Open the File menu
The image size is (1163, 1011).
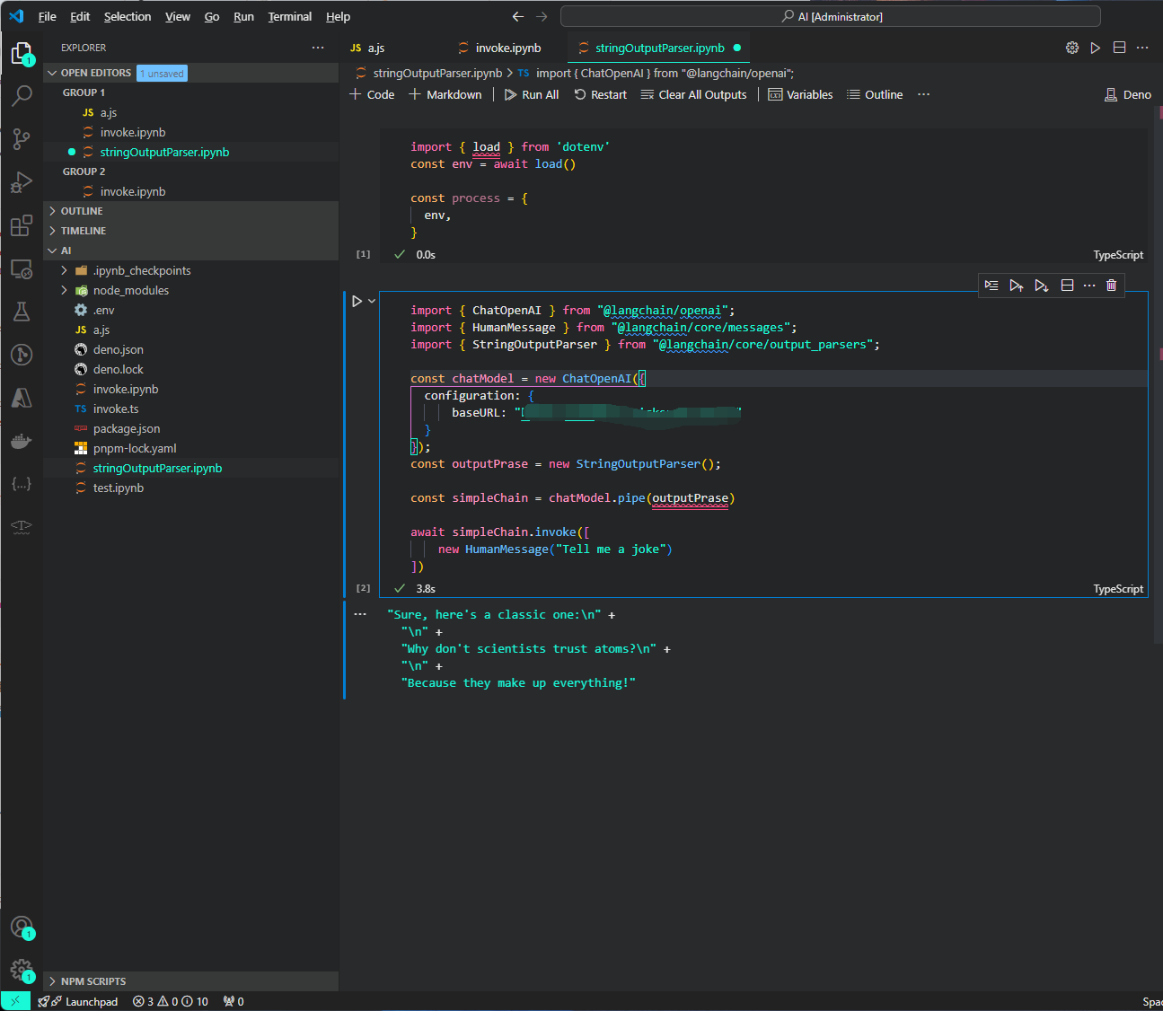pos(47,16)
